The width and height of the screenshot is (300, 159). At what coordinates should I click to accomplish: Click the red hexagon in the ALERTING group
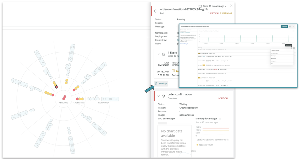[x=77, y=99]
